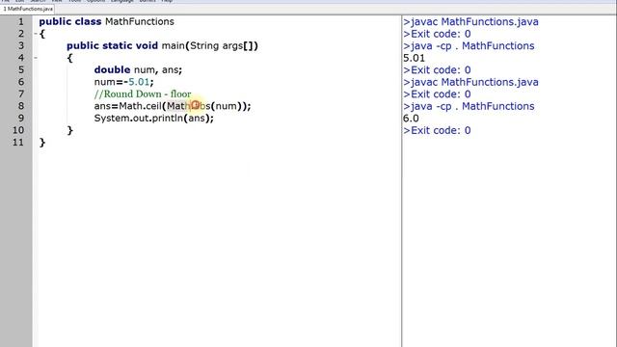
Task: Click the first '>javac MathFunctions.java' output line
Action: click(470, 21)
